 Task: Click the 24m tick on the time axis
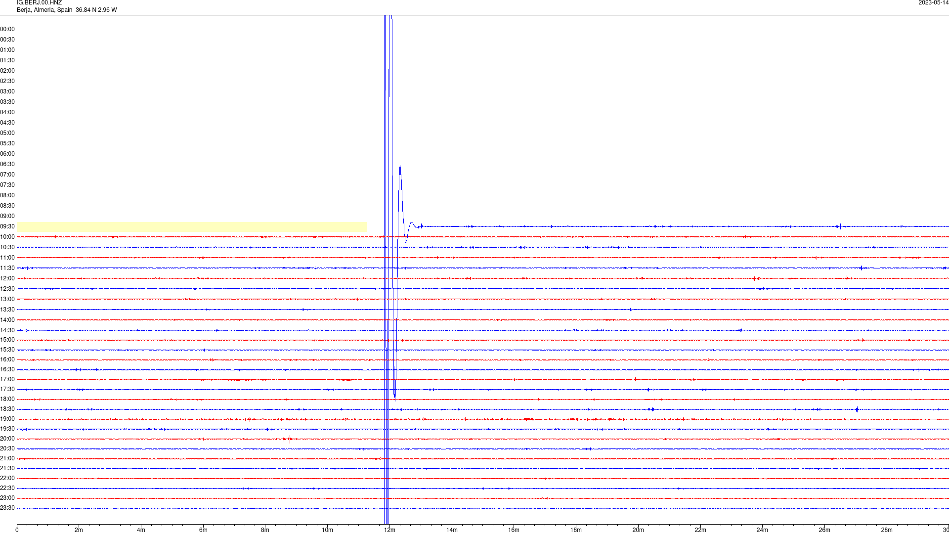762,530
